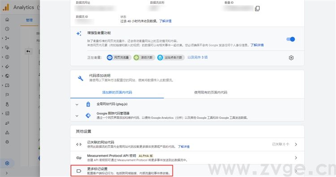Toggle the enhanced measurement switch off
The height and width of the screenshot is (177, 336).
pyautogui.click(x=291, y=39)
